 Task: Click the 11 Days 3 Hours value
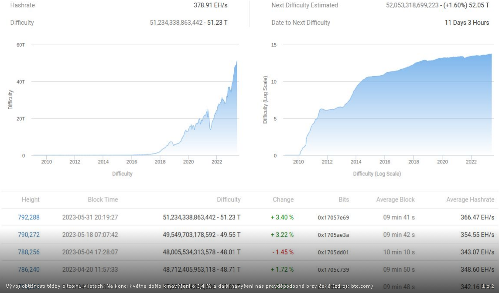tap(467, 23)
